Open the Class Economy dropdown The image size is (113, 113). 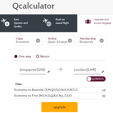click(28, 41)
